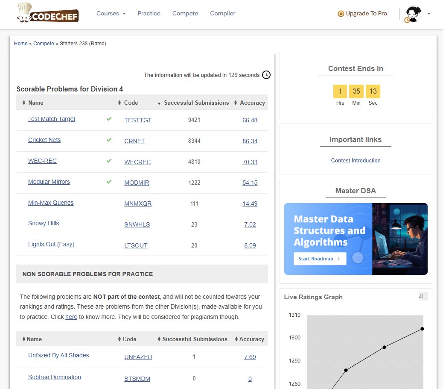This screenshot has width=443, height=389.
Task: Open the Snowy Hills problem
Action: pyautogui.click(x=44, y=224)
